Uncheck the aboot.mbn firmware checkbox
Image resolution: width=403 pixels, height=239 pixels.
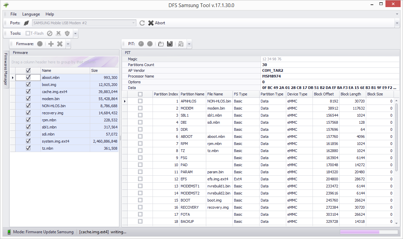(x=28, y=77)
